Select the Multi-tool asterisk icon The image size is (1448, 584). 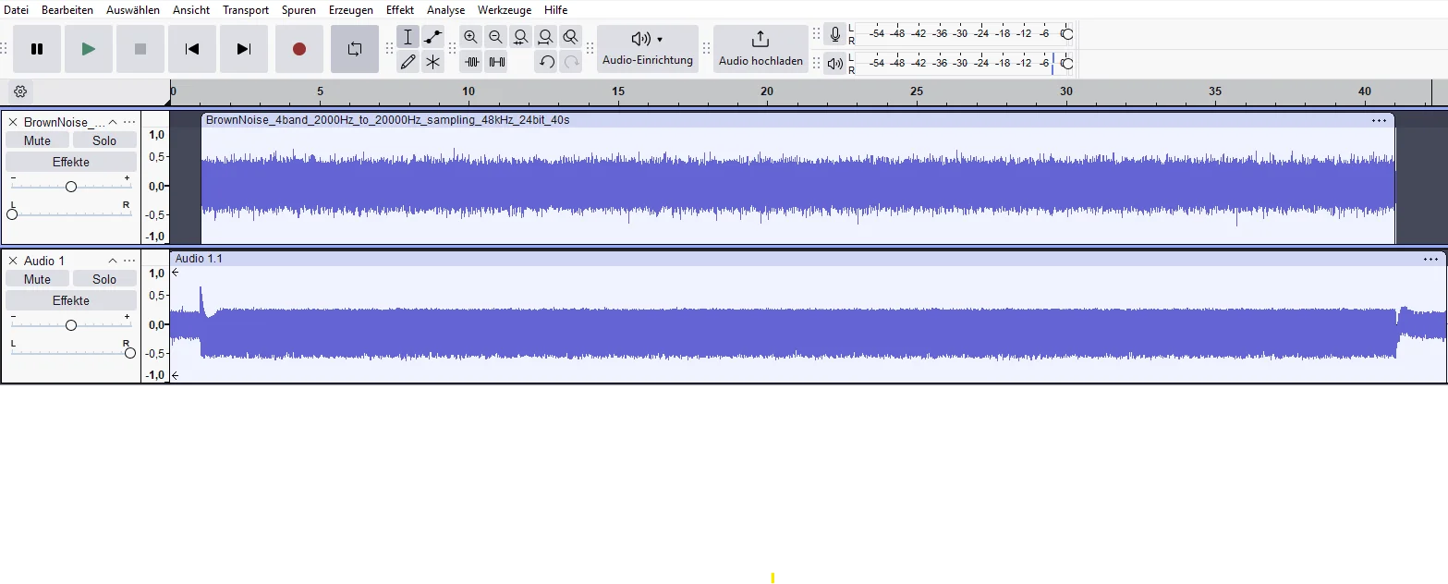point(432,62)
